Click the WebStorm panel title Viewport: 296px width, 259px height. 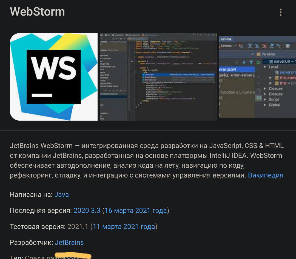click(x=37, y=12)
